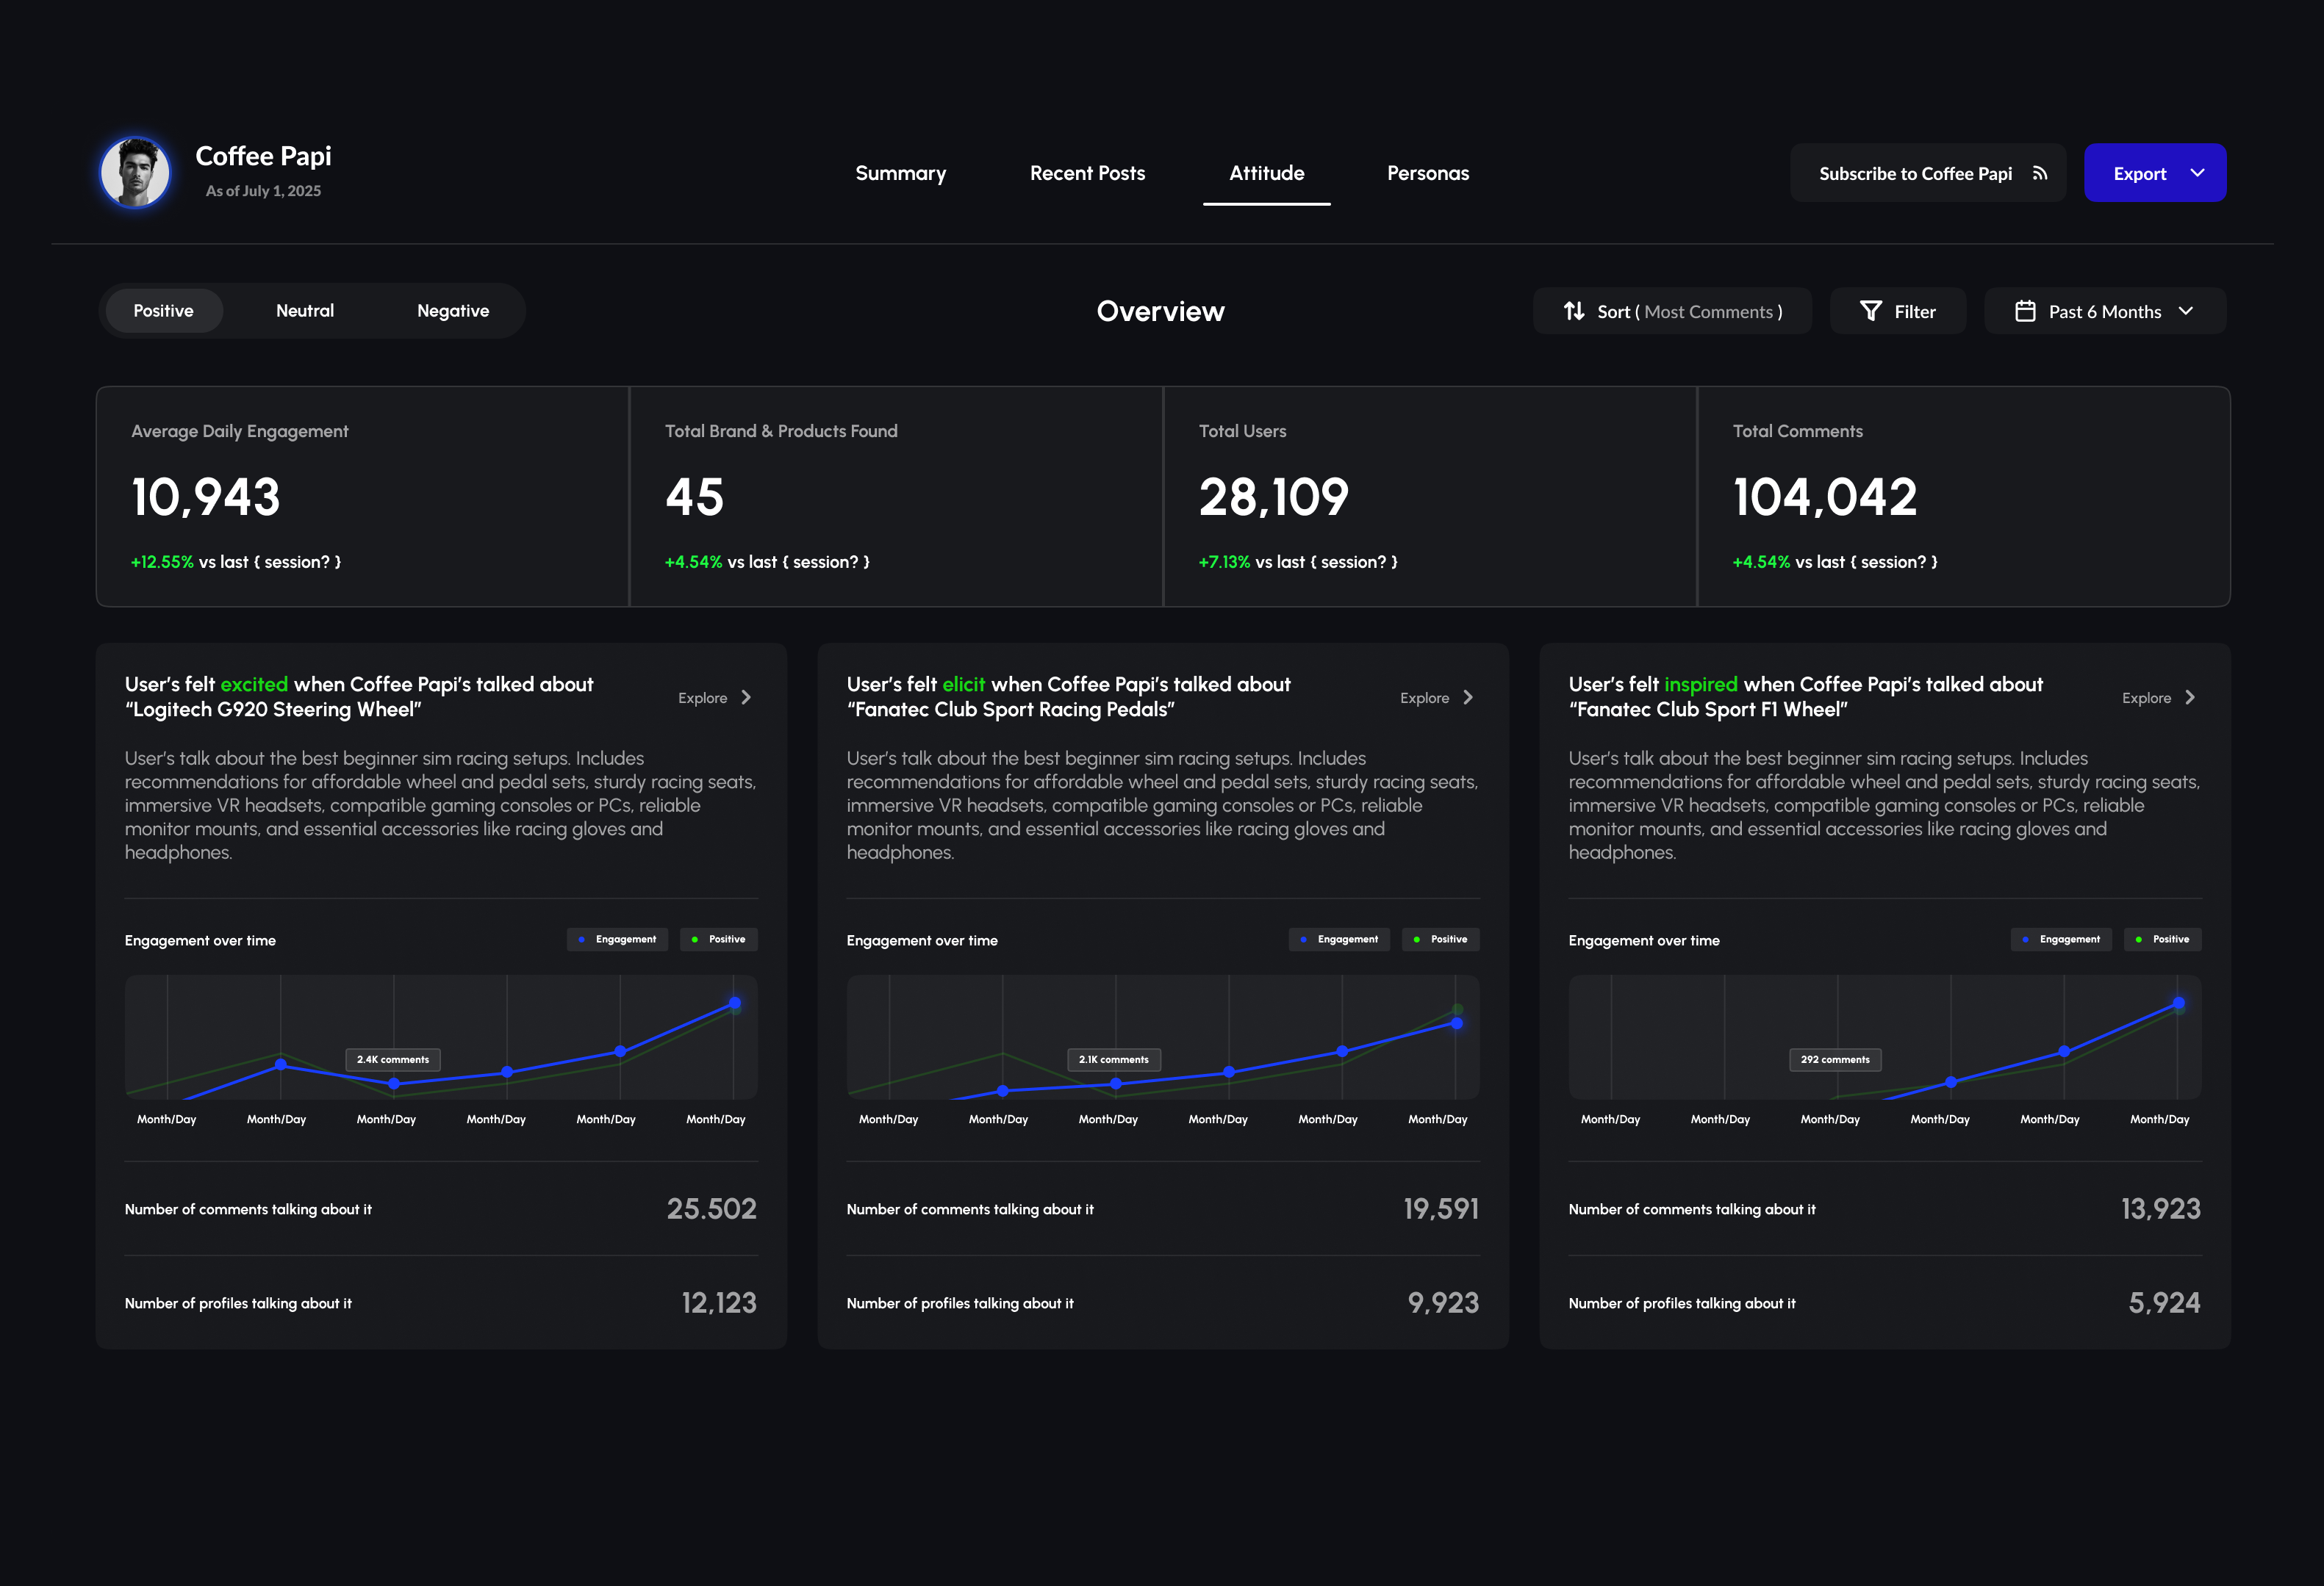Image resolution: width=2324 pixels, height=1586 pixels.
Task: Click the Coffee Papi profile avatar
Action: tap(135, 172)
